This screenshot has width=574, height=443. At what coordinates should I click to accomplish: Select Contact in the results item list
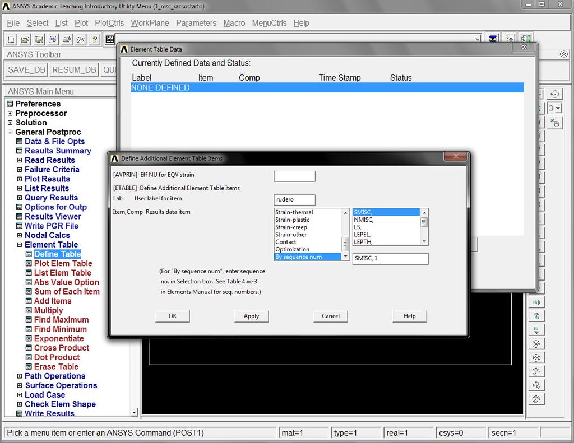pos(308,242)
